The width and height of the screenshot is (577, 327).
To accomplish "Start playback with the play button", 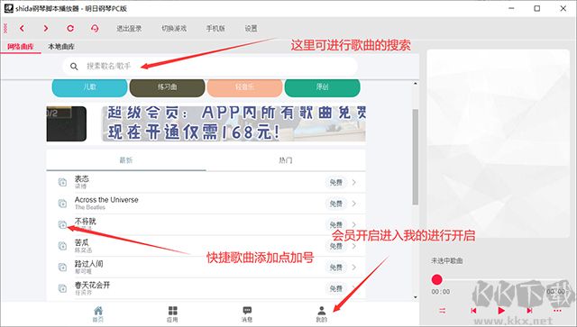I will 501,311.
